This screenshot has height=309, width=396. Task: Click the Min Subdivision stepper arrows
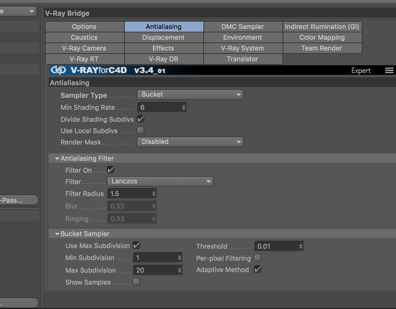(180, 258)
